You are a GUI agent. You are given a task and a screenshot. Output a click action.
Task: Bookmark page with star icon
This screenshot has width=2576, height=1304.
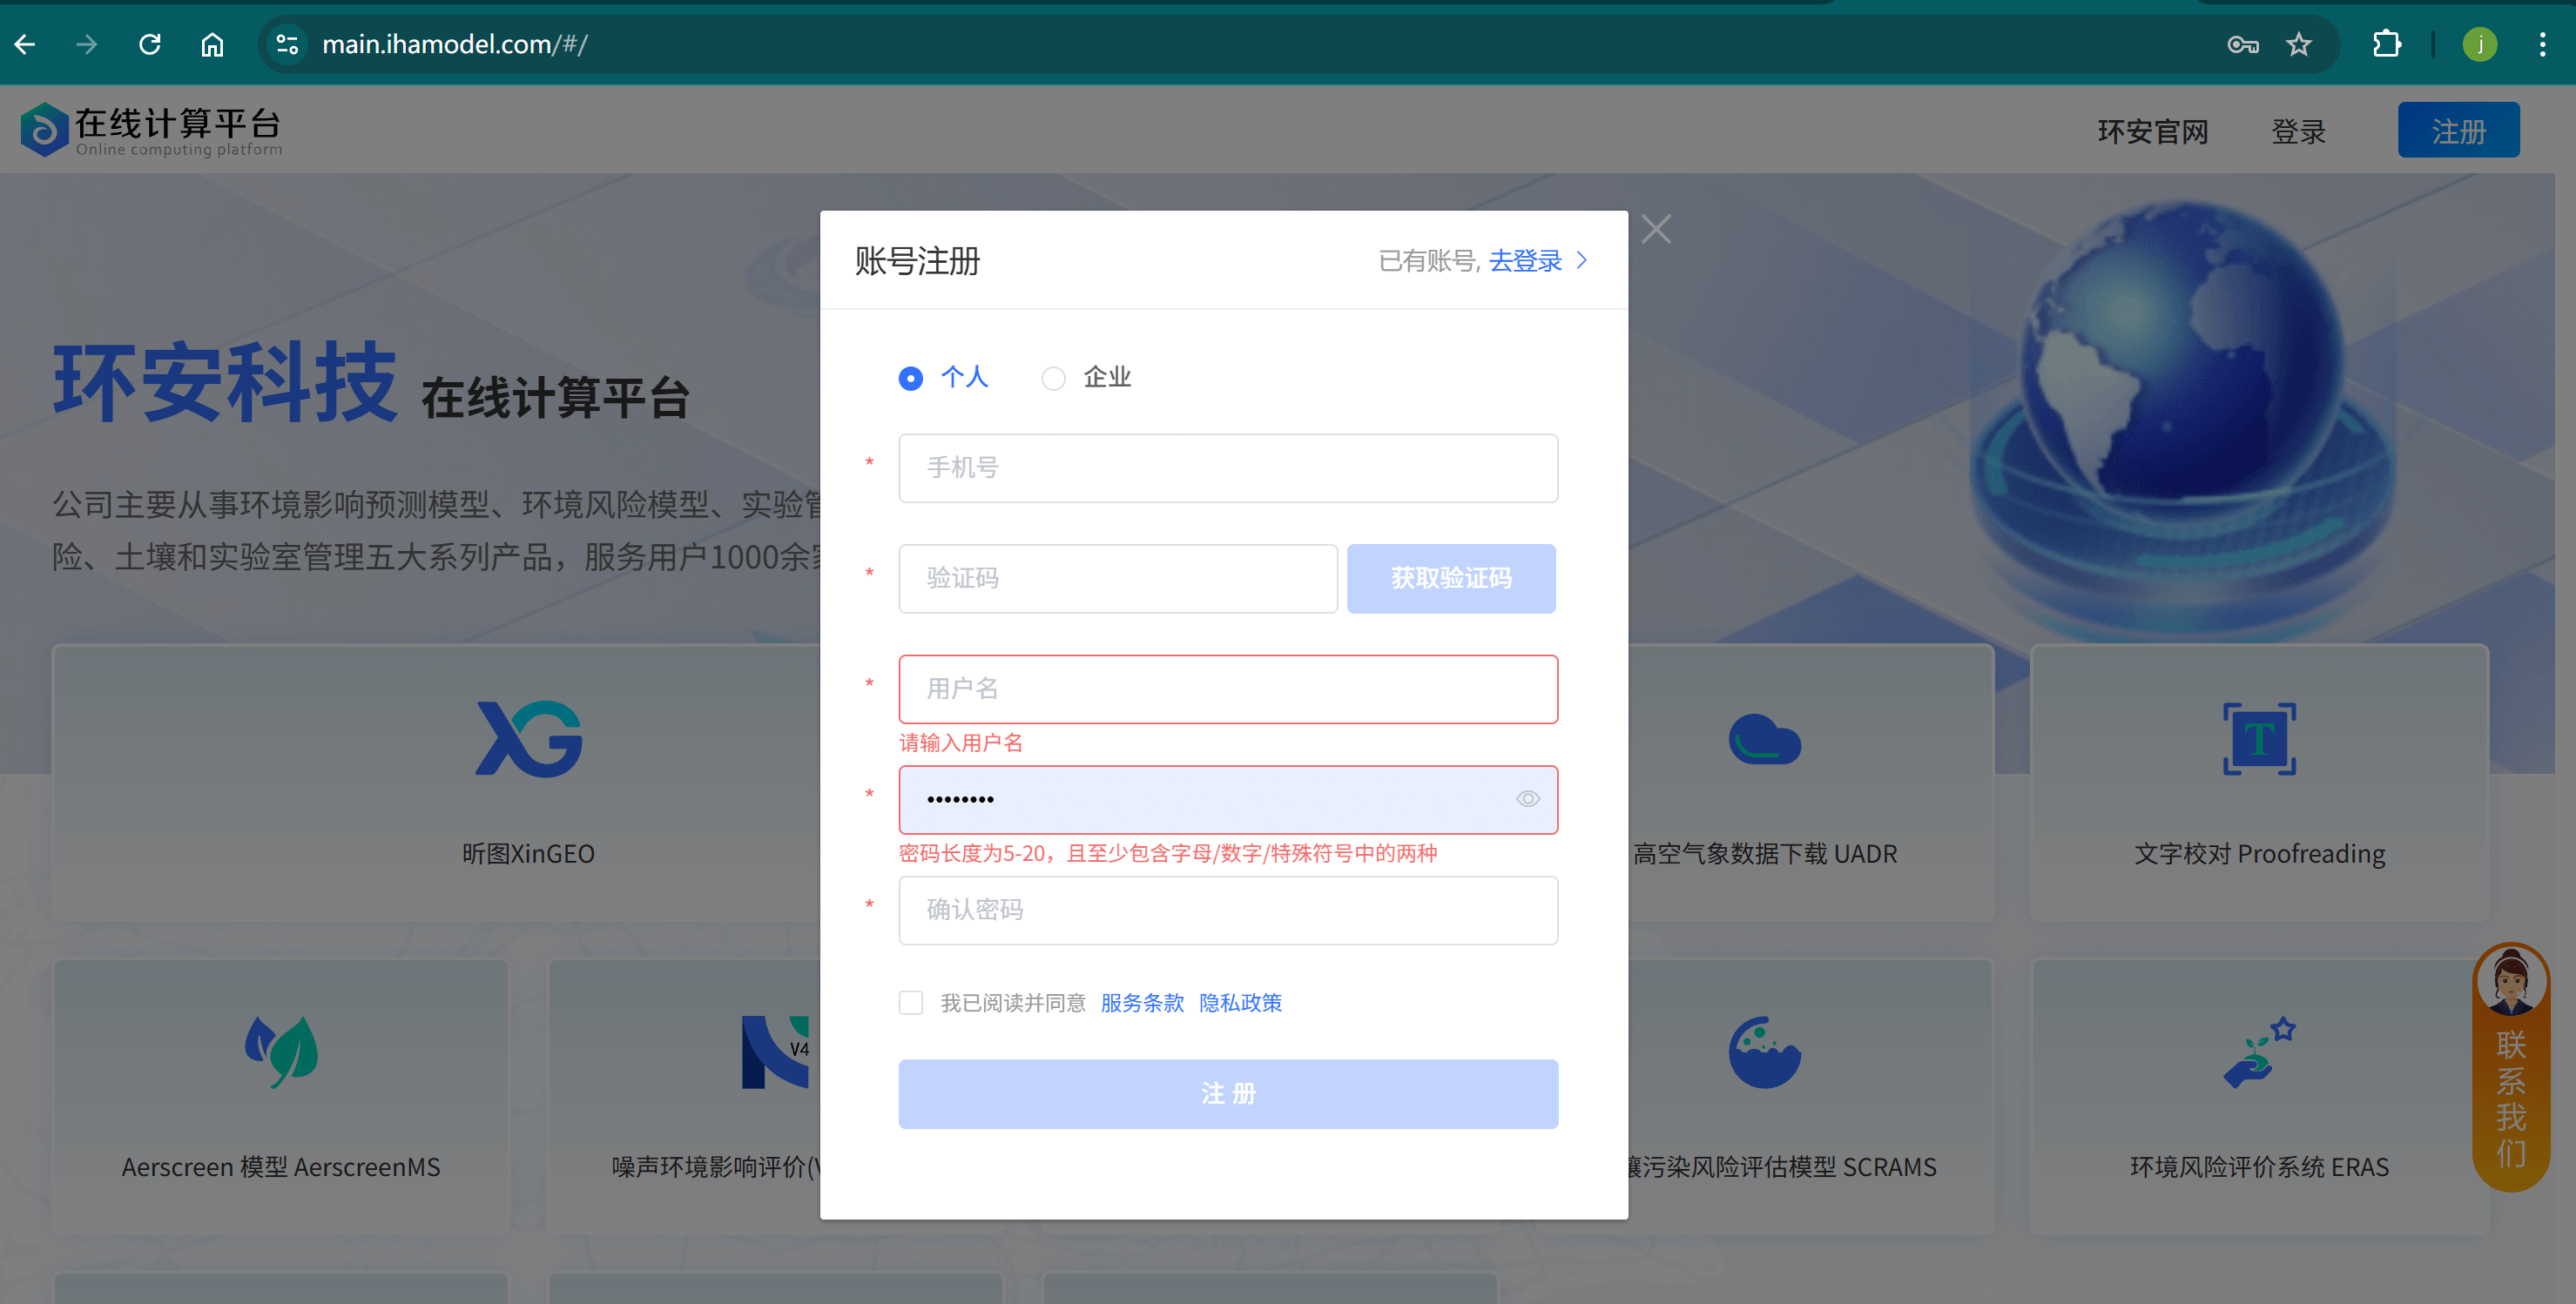pos(2299,44)
